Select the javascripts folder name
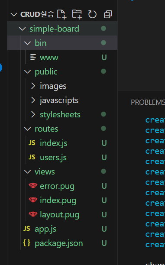 59,100
